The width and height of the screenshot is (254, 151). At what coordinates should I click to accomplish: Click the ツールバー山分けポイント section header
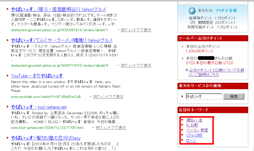point(213,38)
